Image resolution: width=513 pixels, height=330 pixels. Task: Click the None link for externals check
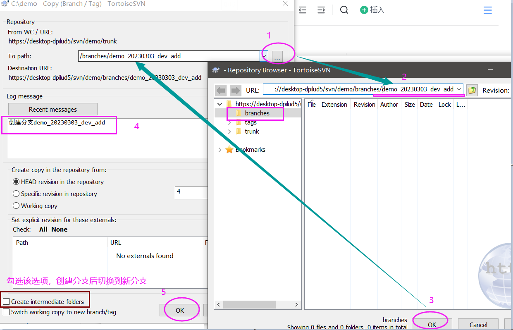tap(59, 230)
